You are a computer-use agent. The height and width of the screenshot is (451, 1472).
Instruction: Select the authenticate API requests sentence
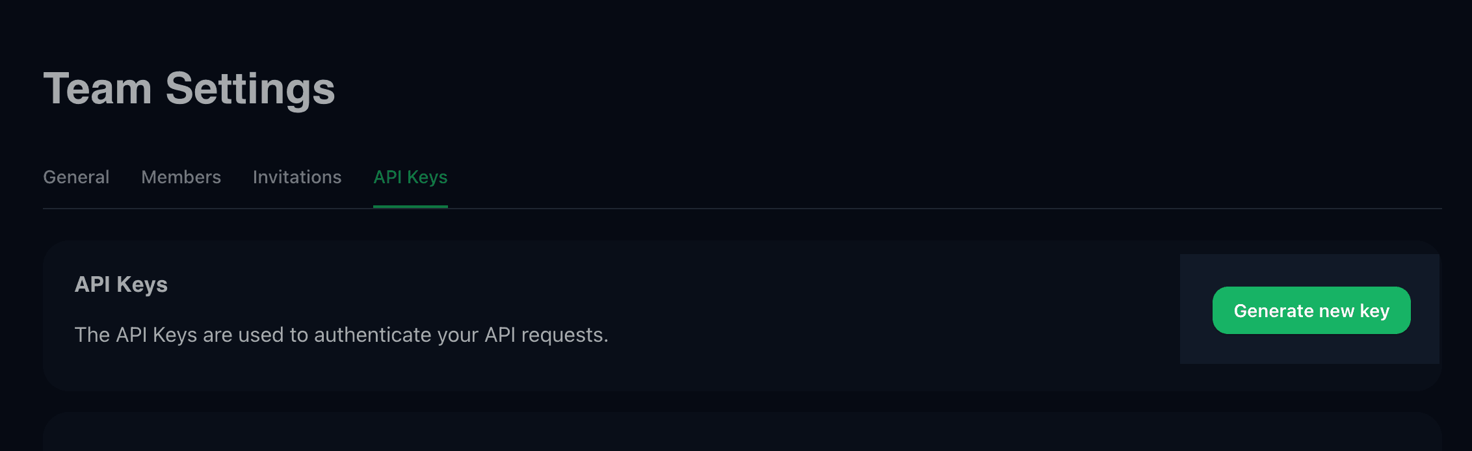(x=342, y=335)
